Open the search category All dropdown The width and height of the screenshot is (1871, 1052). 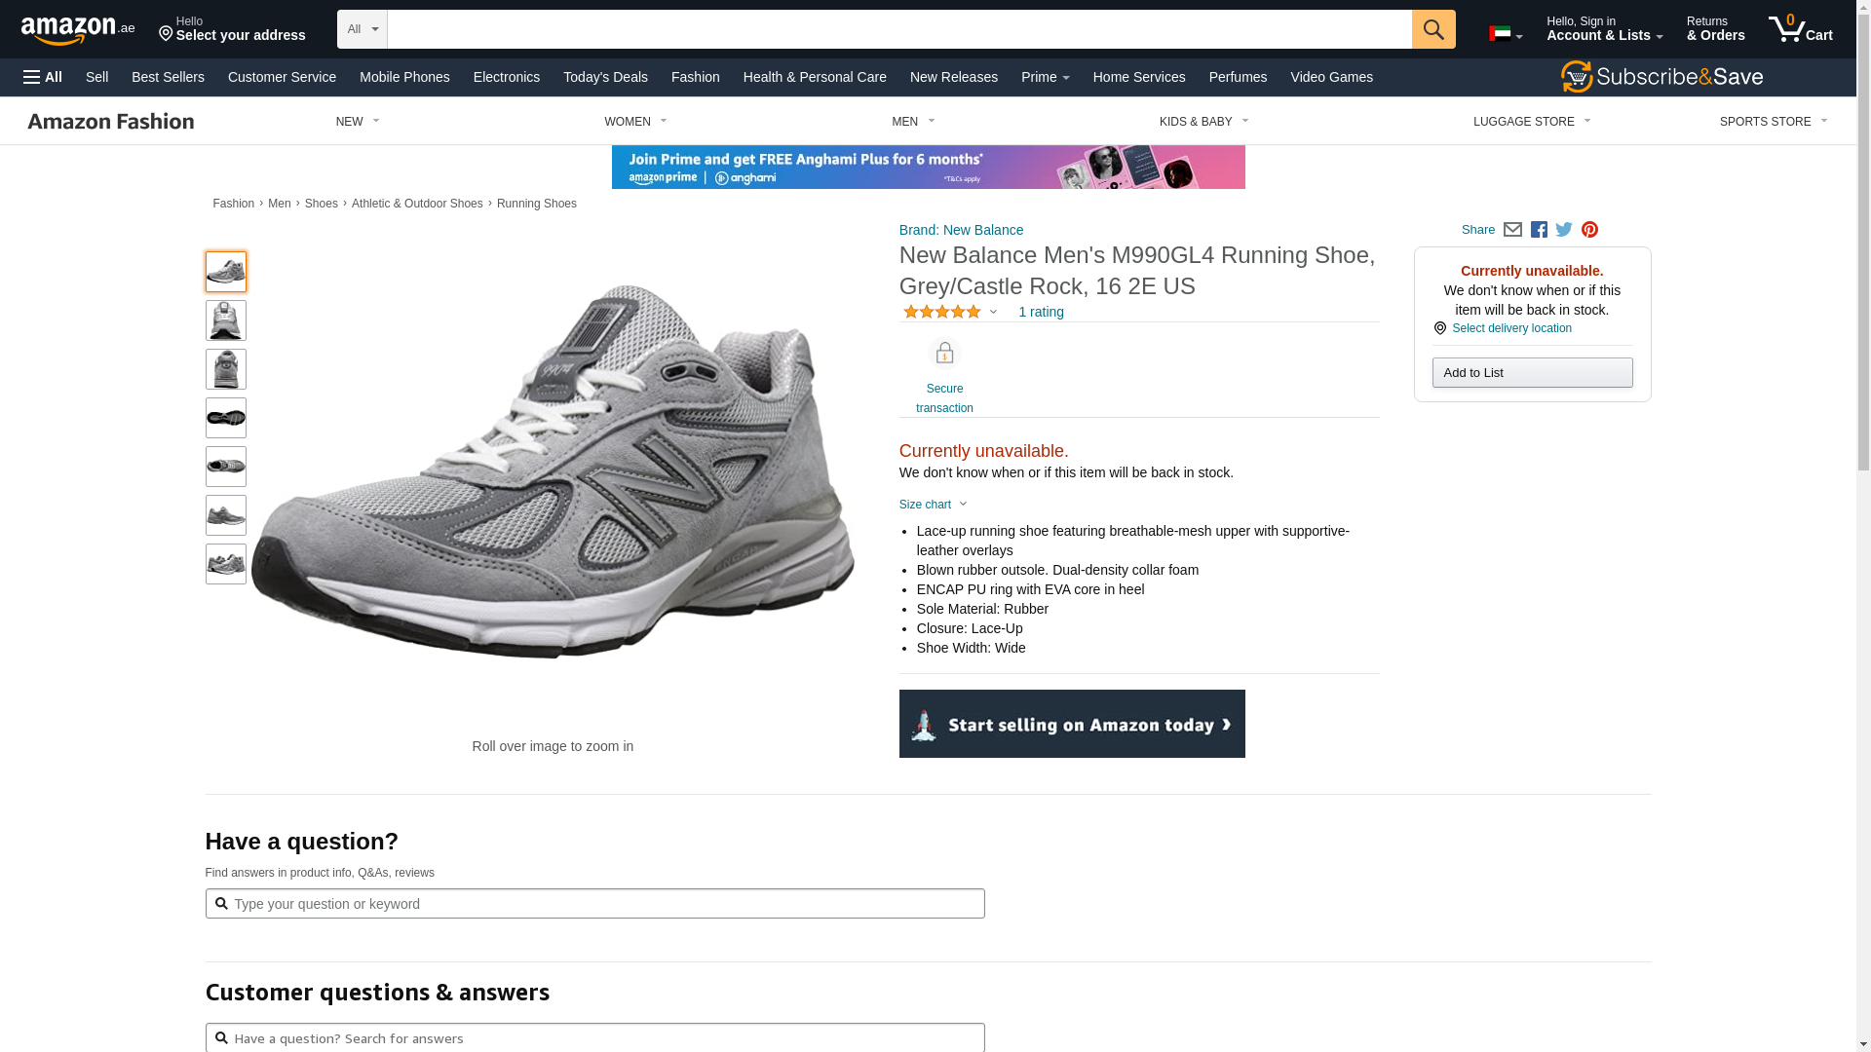click(362, 29)
